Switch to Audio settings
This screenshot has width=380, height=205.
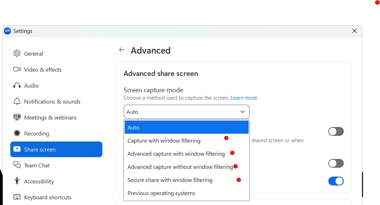coord(56,85)
